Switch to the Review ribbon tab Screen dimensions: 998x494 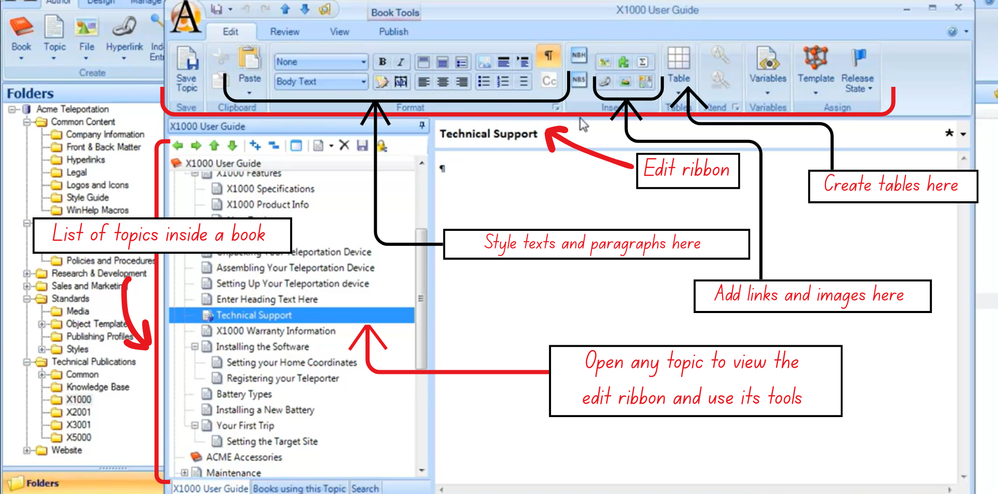tap(284, 31)
